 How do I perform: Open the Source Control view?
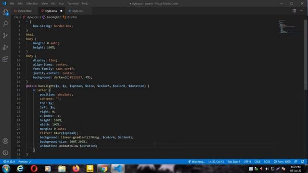(x=5, y=36)
